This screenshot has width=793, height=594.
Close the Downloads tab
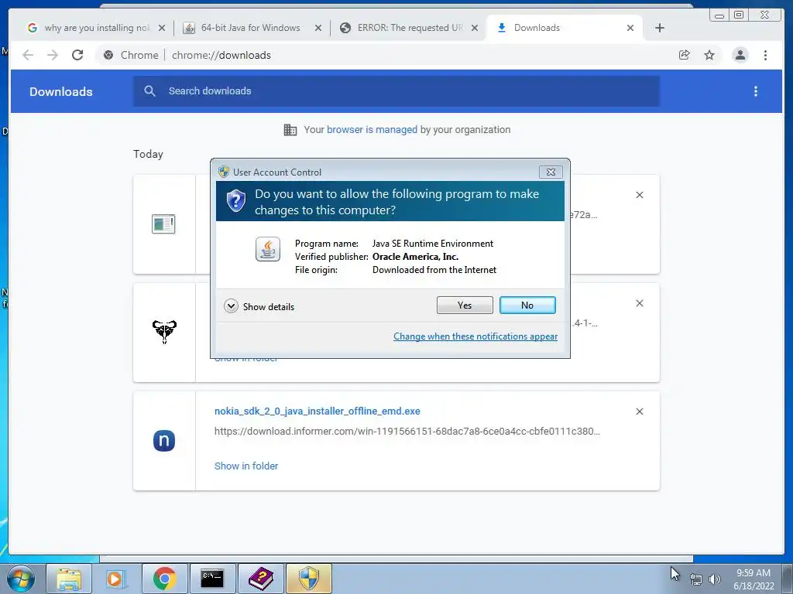click(630, 28)
